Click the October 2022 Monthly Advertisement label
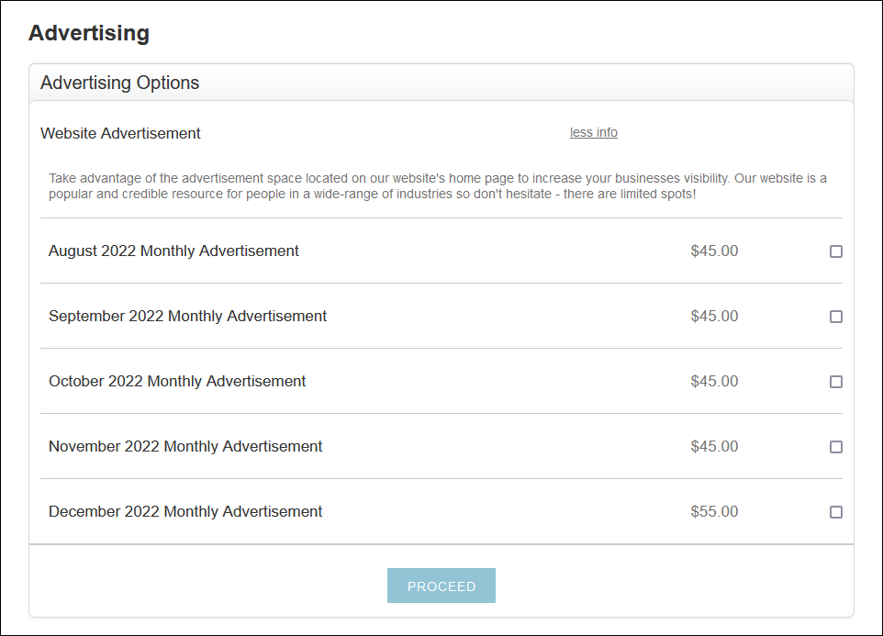Screen dimensions: 883x636 (177, 381)
